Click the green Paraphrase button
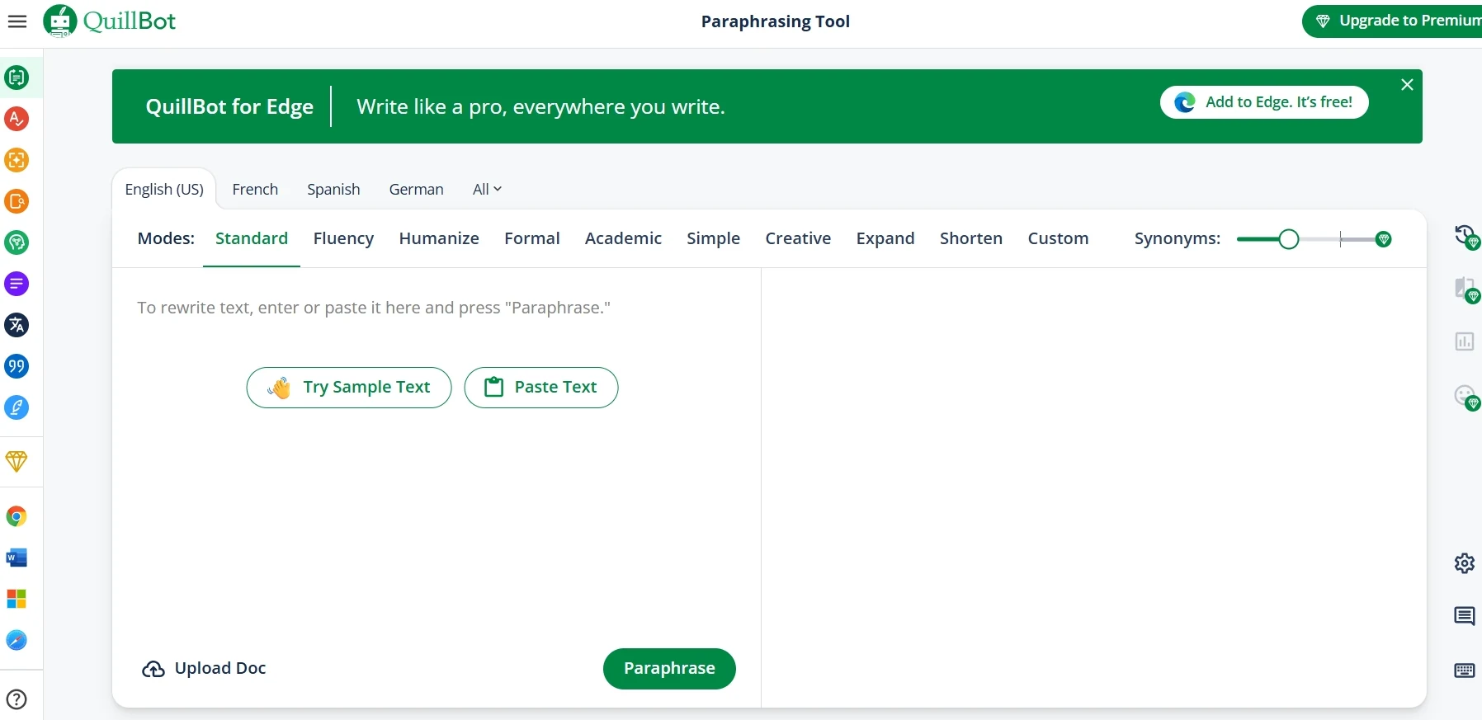 669,669
